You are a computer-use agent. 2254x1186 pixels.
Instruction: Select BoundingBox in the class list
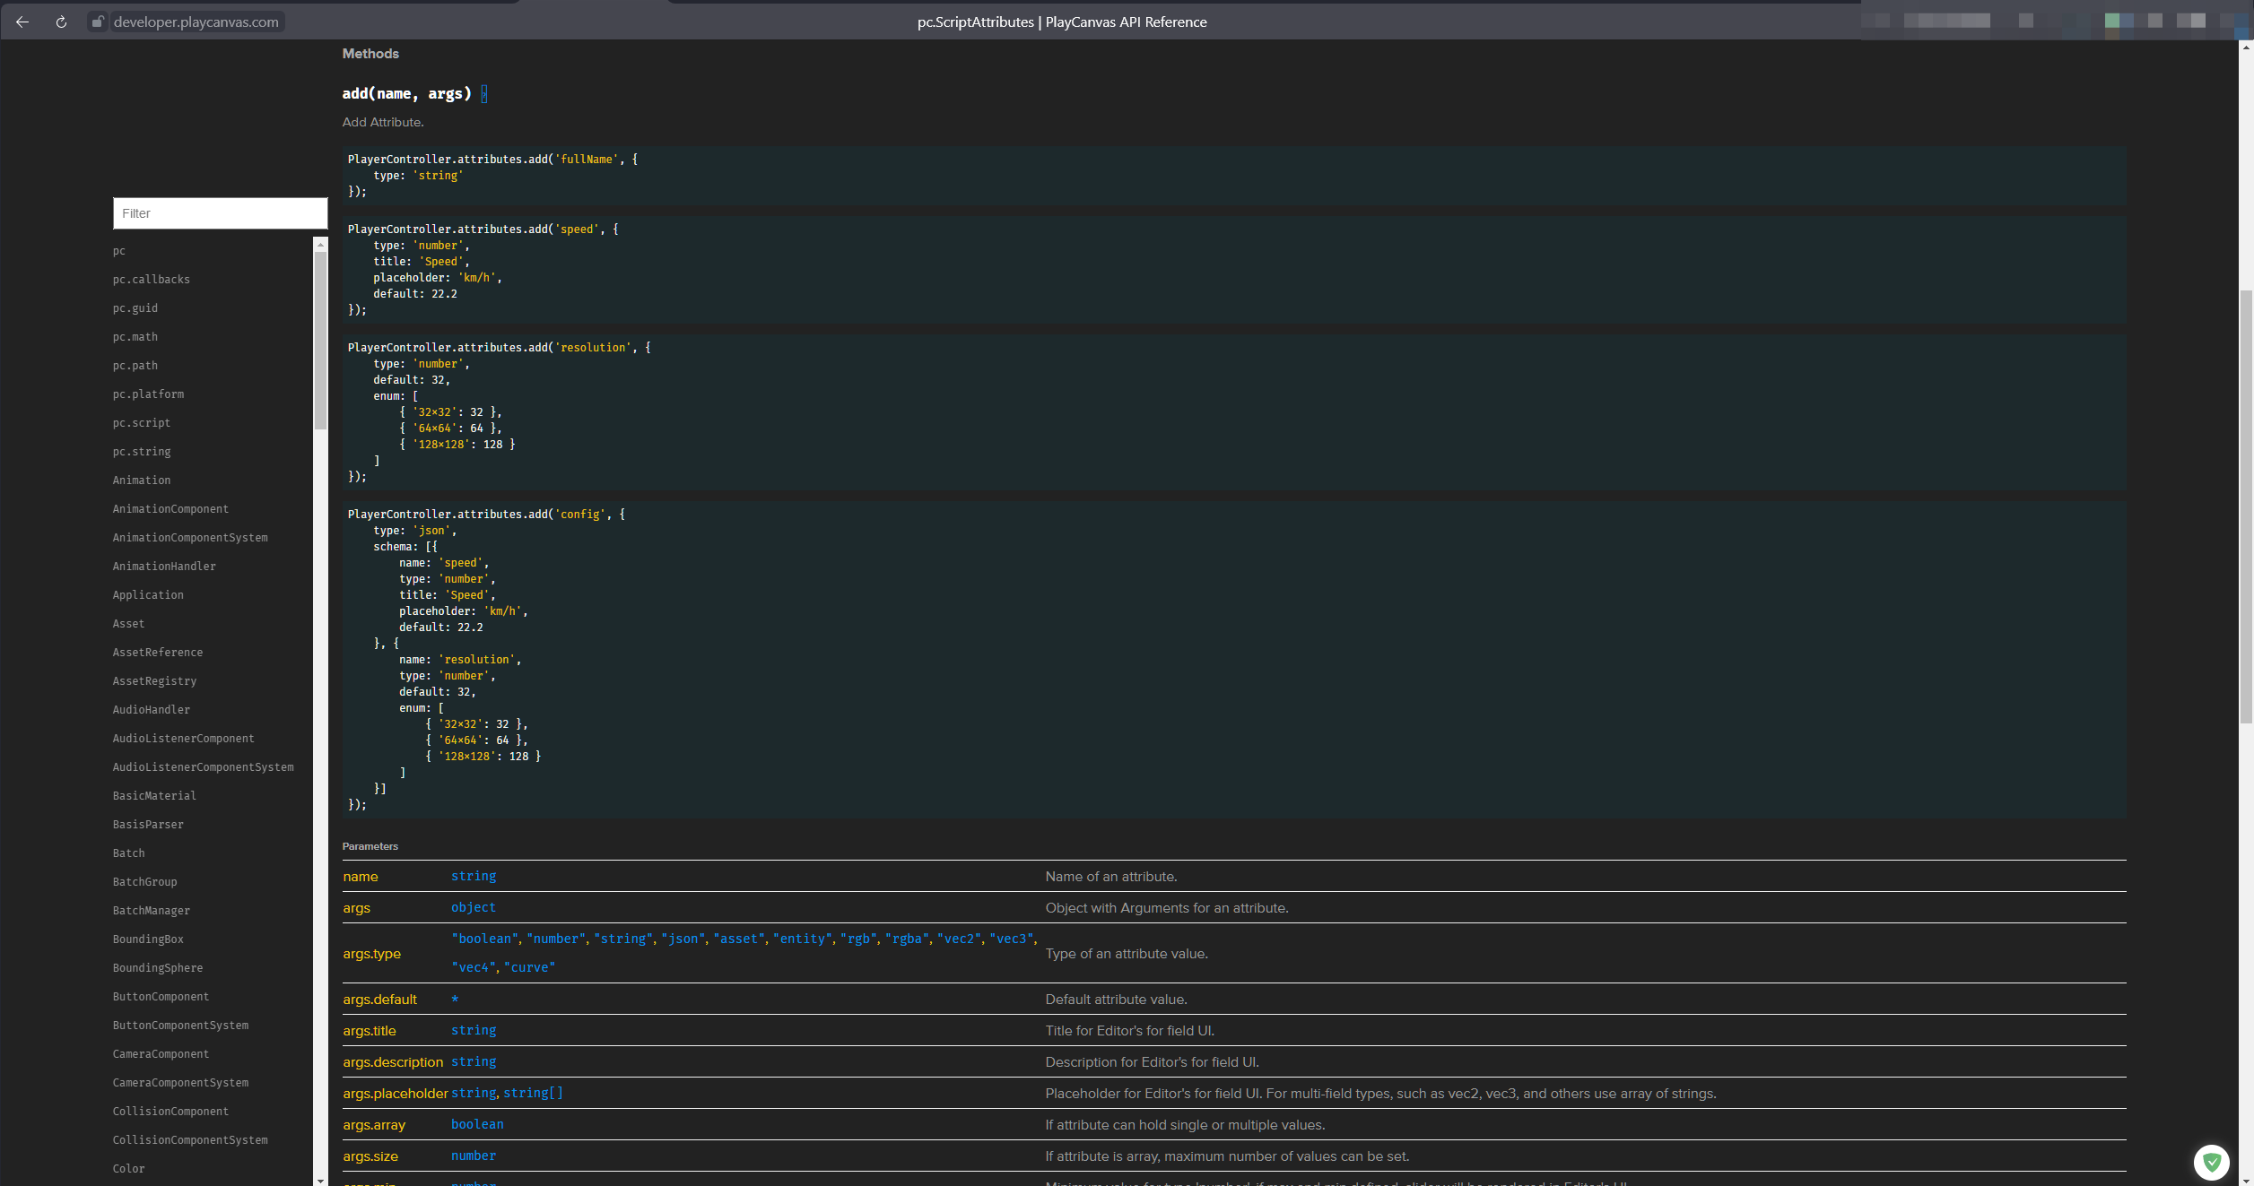point(148,939)
